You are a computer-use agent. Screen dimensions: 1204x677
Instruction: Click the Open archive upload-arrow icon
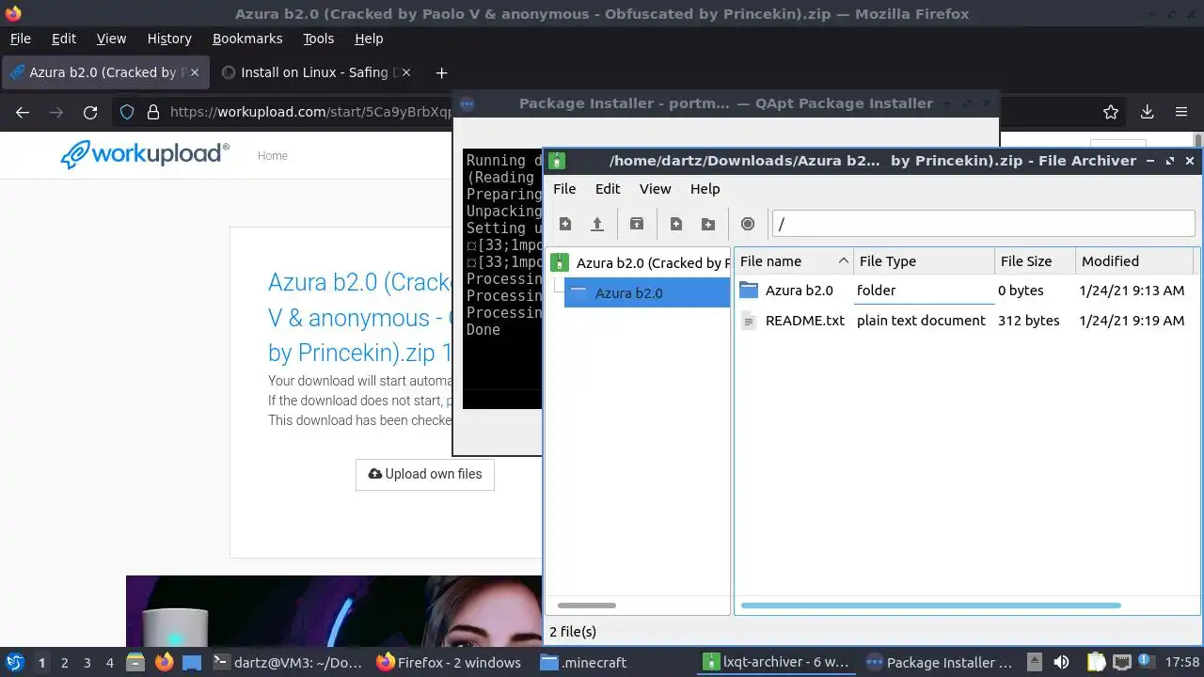coord(596,224)
